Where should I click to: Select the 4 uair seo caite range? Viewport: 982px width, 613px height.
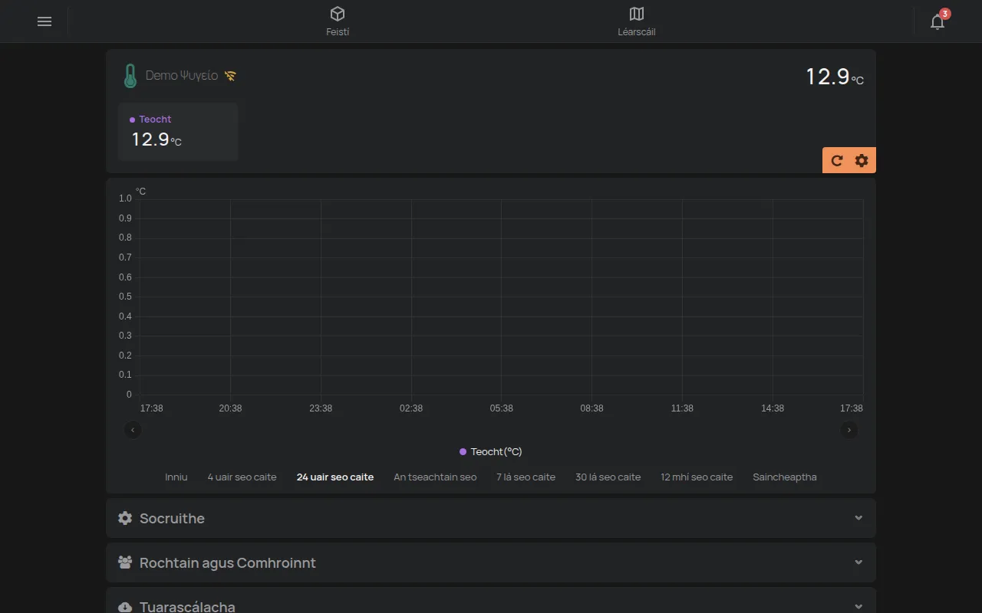242,477
